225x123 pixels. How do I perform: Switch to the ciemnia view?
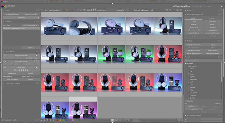[x=198, y=6]
